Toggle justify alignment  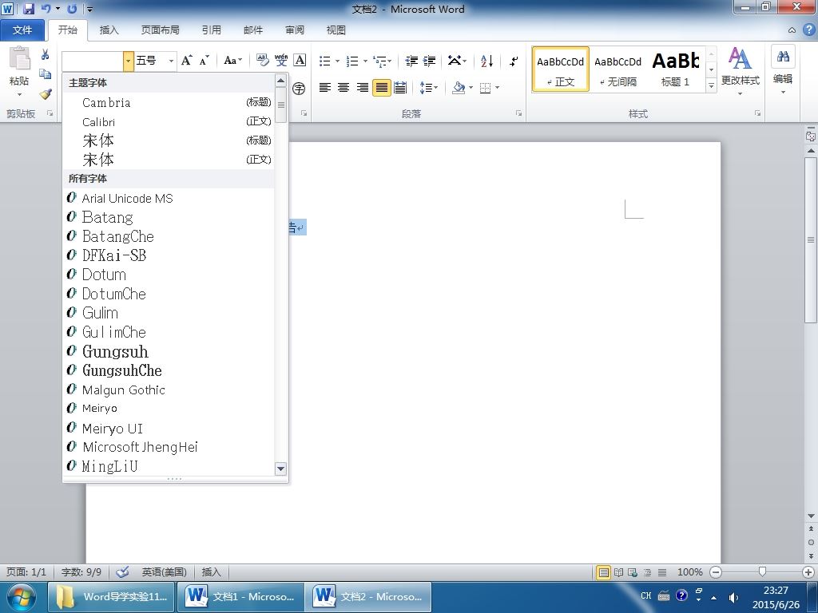381,88
